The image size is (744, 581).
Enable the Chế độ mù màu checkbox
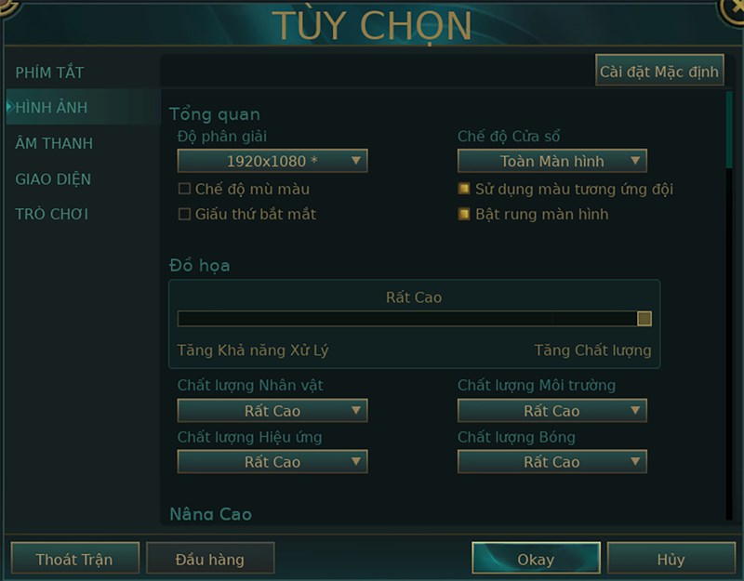[184, 190]
